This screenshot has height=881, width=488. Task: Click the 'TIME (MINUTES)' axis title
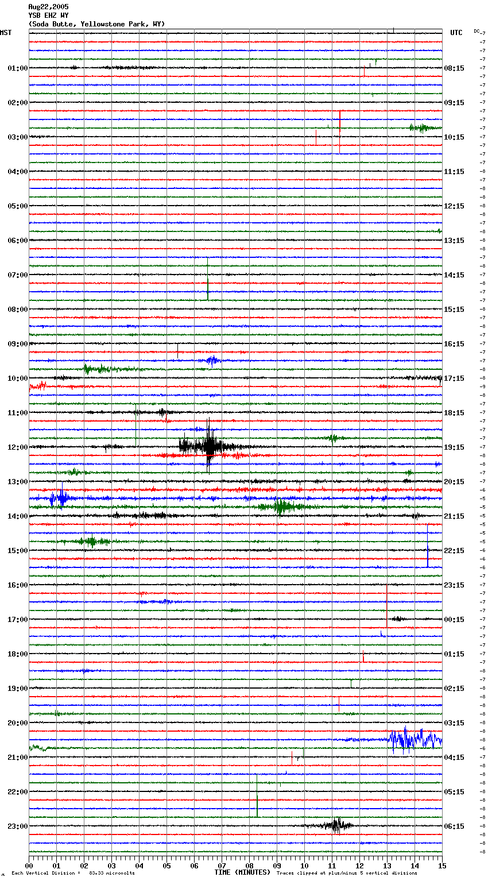click(x=242, y=872)
